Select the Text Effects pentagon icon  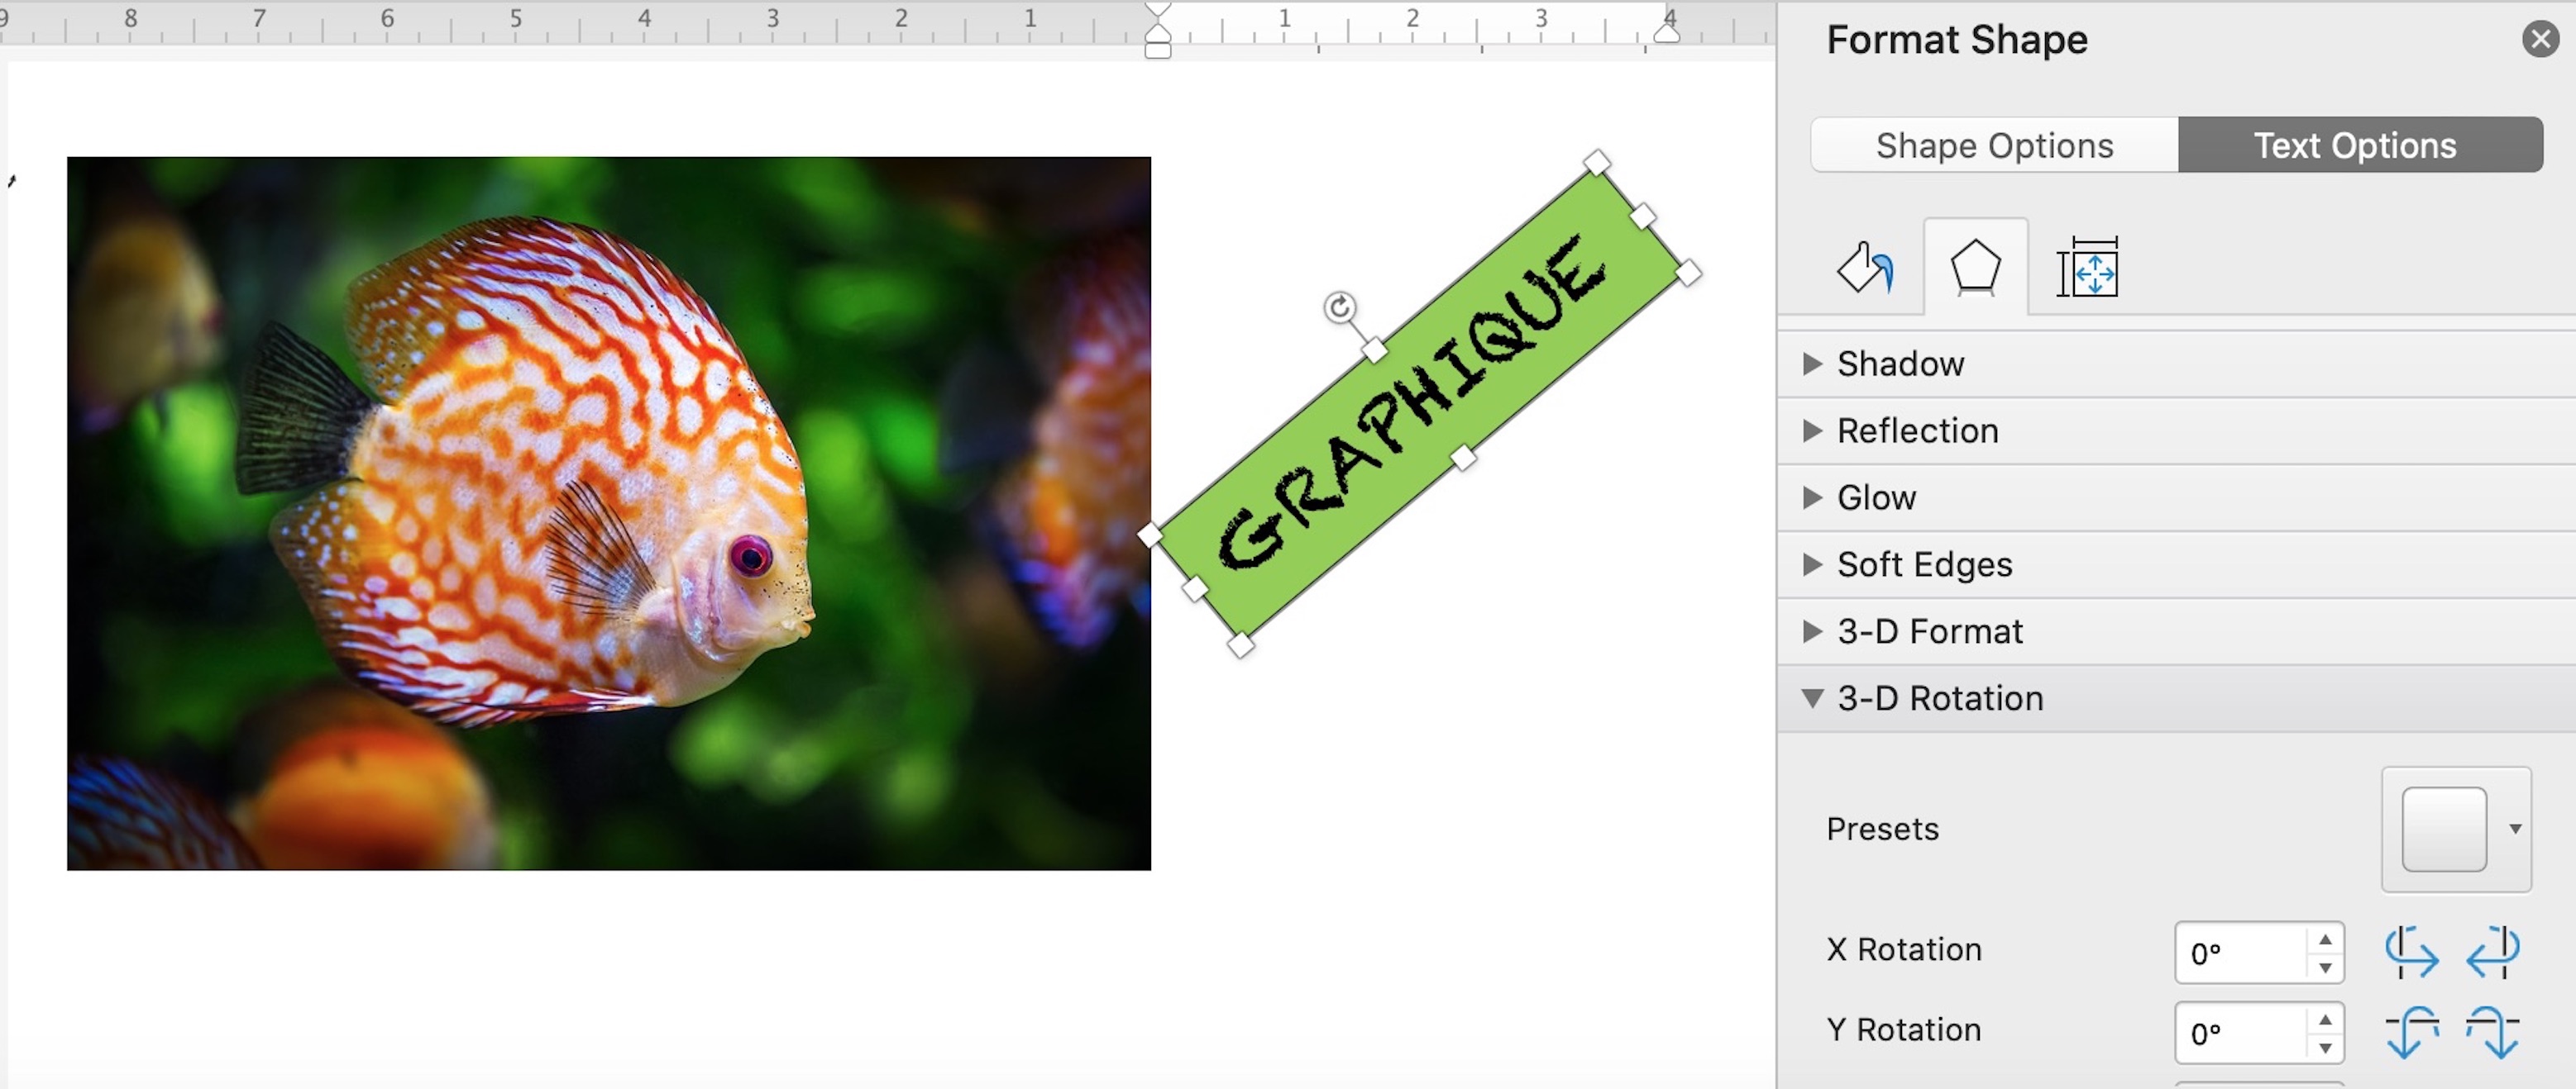1975,268
